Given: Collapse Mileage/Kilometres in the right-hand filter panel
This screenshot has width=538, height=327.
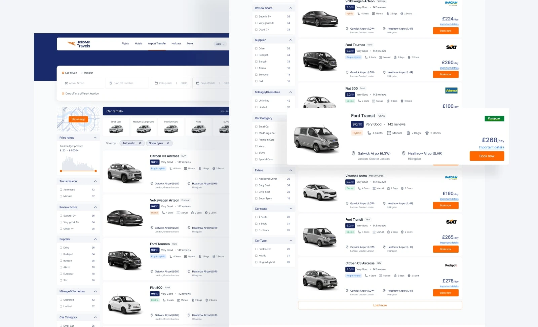Looking at the screenshot, I should (291, 92).
